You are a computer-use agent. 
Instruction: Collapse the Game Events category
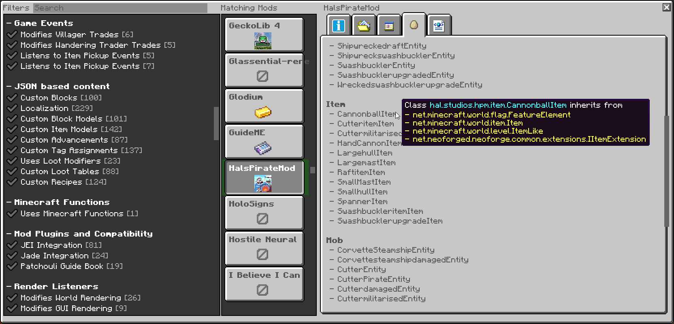click(x=9, y=23)
